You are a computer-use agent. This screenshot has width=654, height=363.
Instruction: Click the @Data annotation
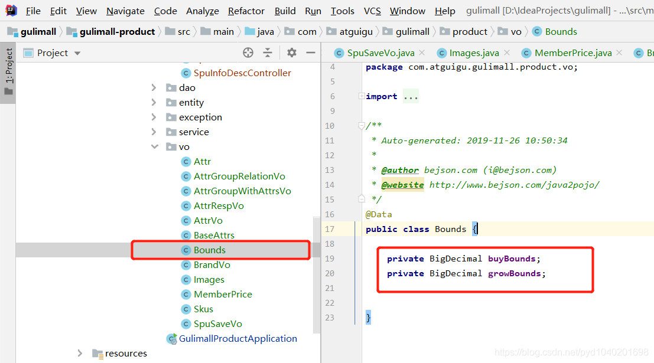coord(379,214)
